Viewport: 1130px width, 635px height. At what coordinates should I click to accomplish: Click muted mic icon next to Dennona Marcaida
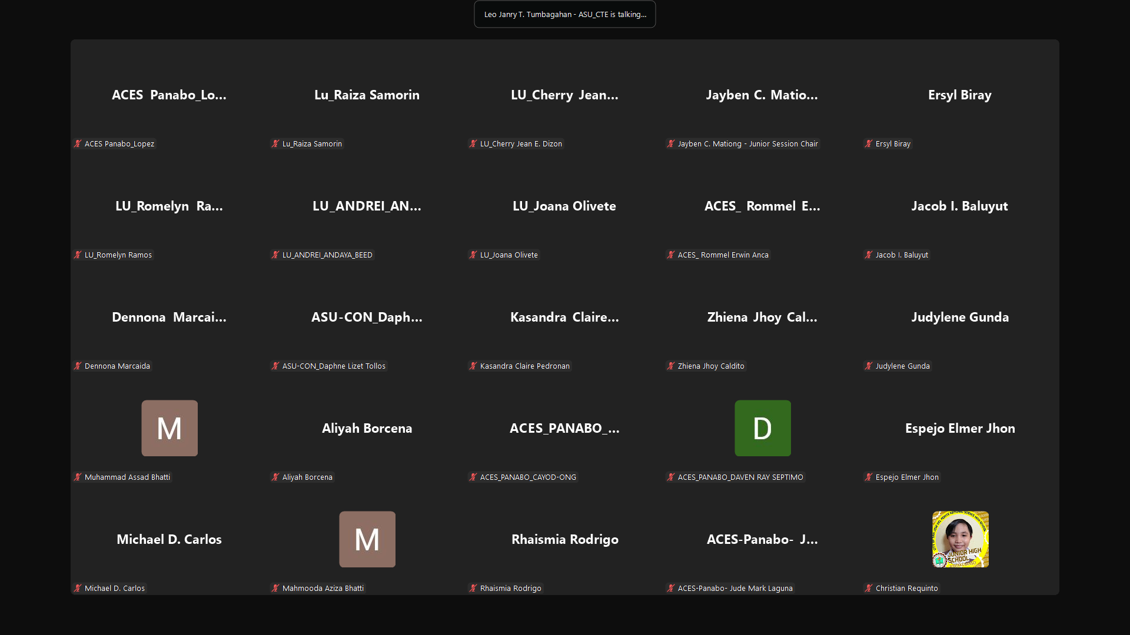[78, 366]
